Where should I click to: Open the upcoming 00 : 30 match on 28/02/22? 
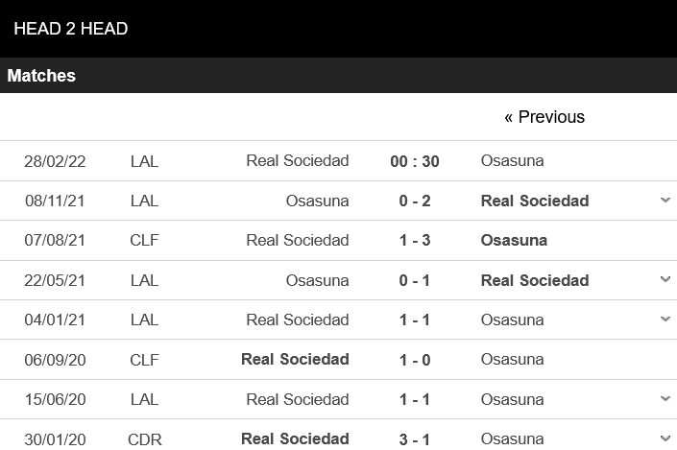click(x=415, y=161)
